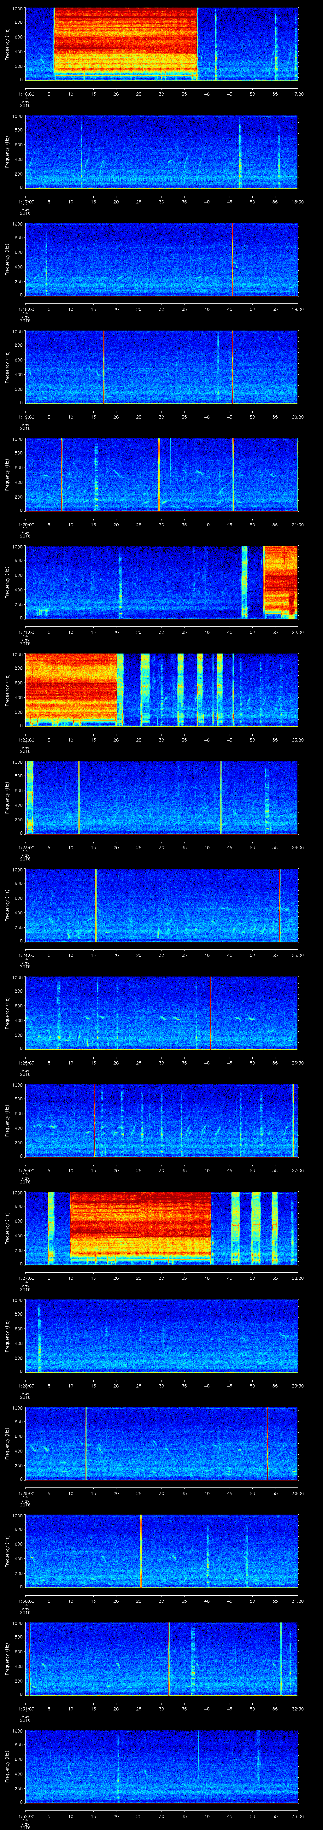Click the '1:20:00' start time label
The width and height of the screenshot is (323, 1830).
coord(26,524)
